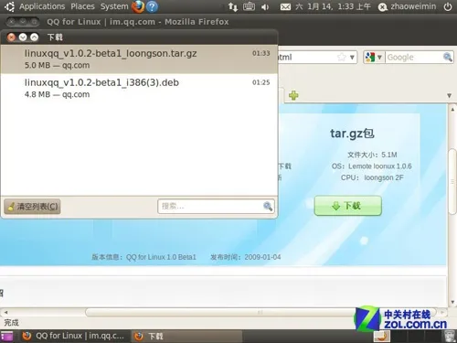Open the date and time clock
The height and width of the screenshot is (343, 457).
pos(333,6)
